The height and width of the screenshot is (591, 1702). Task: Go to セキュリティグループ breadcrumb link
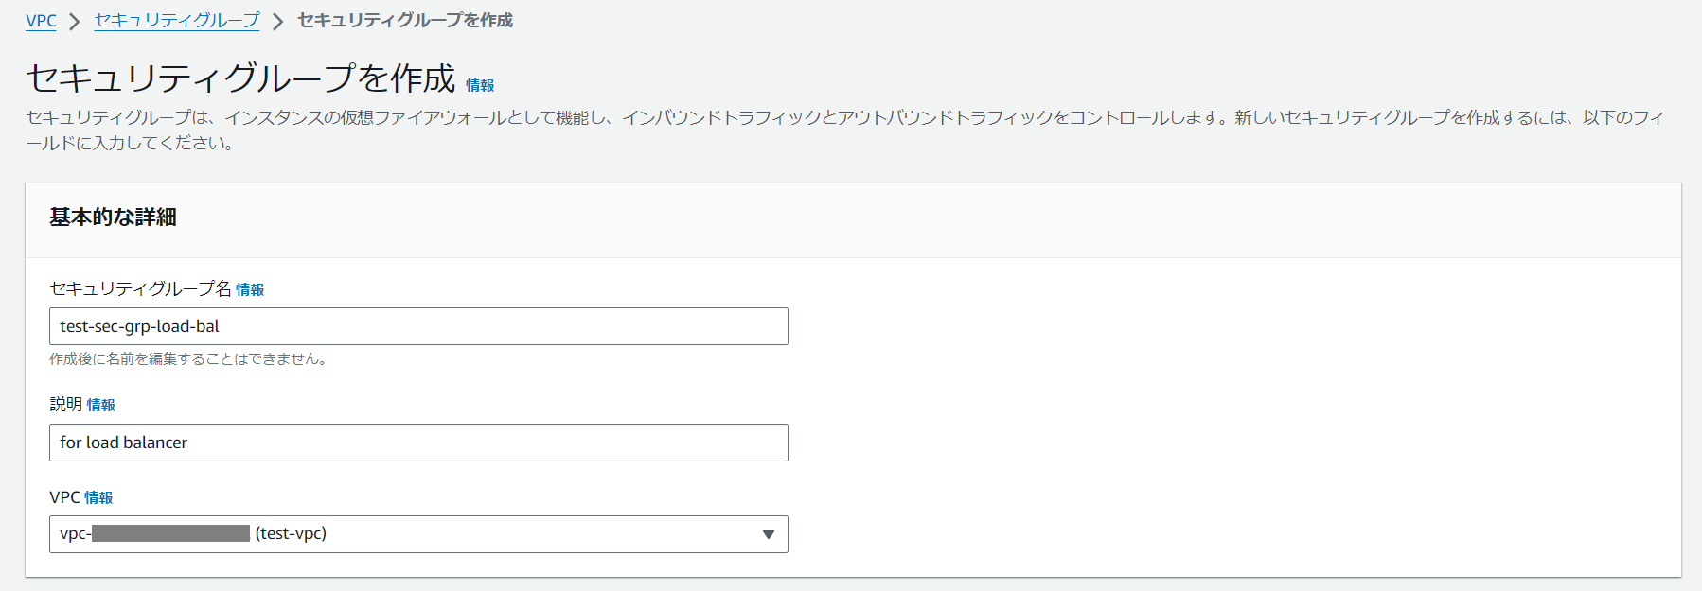pos(176,21)
